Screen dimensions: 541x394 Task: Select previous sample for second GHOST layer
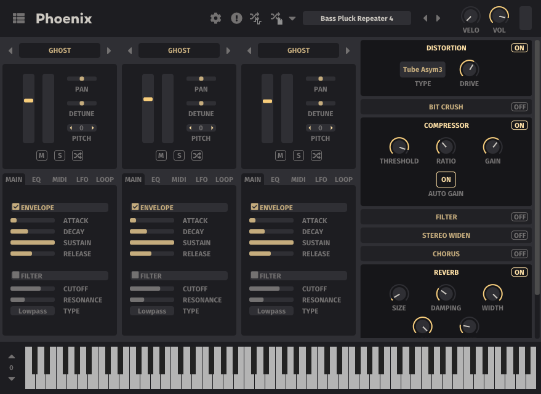click(130, 50)
